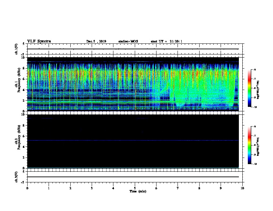Screen dimensions: 273x211
Task: Click the time axis tick label '7'
Action: (x=178, y=188)
